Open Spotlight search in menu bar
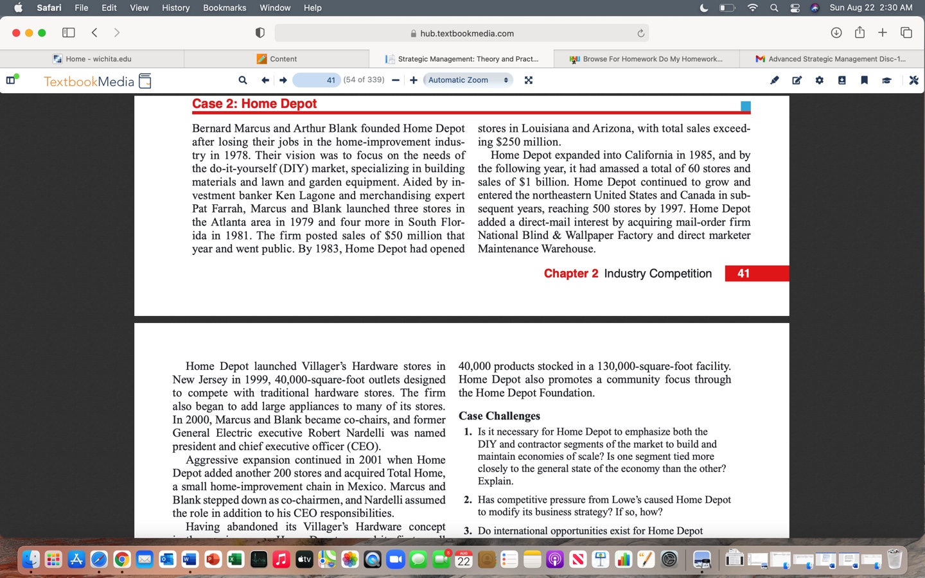Image resolution: width=925 pixels, height=578 pixels. (x=774, y=8)
